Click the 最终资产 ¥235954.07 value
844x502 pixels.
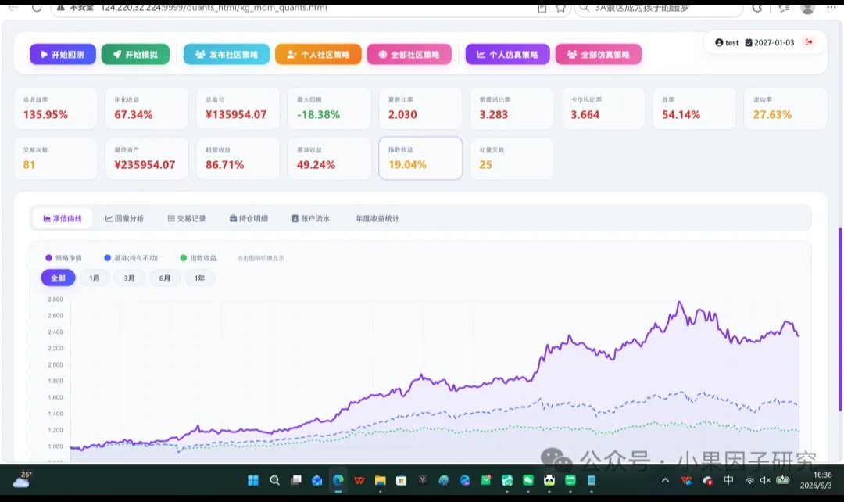click(145, 165)
